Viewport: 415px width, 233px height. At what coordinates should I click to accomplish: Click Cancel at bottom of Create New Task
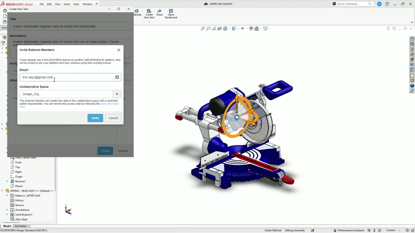point(123,151)
